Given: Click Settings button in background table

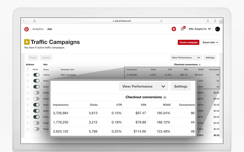Looking at the screenshot, I should (210, 58).
